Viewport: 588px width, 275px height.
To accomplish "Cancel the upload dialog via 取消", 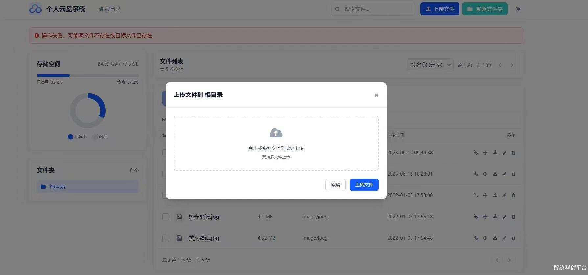I will pos(335,185).
